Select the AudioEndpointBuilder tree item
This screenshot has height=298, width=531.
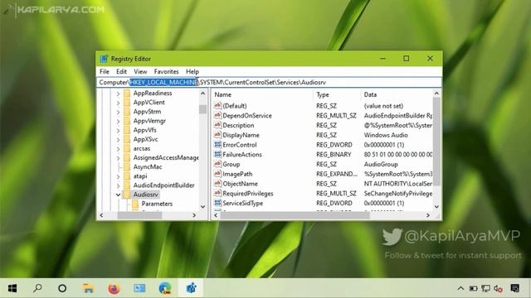tap(164, 185)
